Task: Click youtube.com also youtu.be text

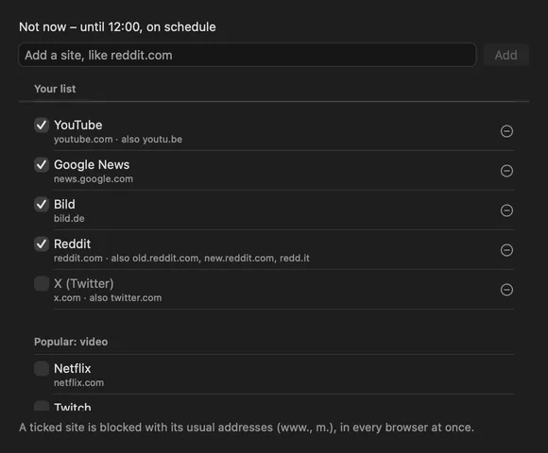Action: [118, 140]
